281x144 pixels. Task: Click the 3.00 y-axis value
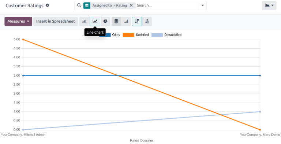tap(17, 75)
